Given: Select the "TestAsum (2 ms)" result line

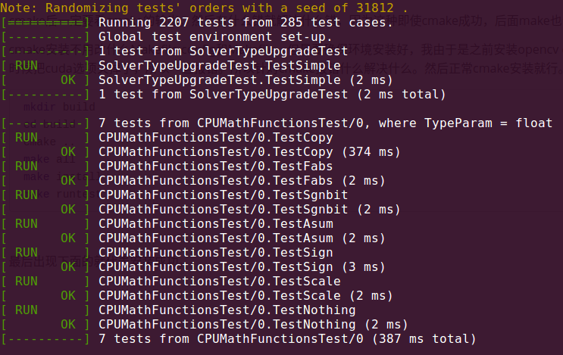Looking at the screenshot, I should coord(242,238).
